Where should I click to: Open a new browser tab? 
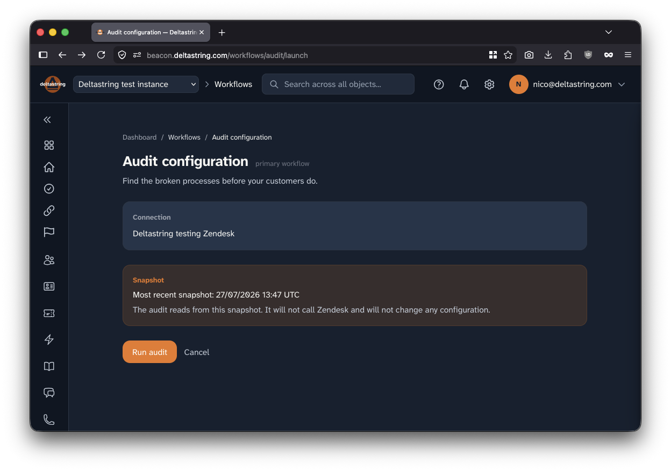[x=222, y=32]
